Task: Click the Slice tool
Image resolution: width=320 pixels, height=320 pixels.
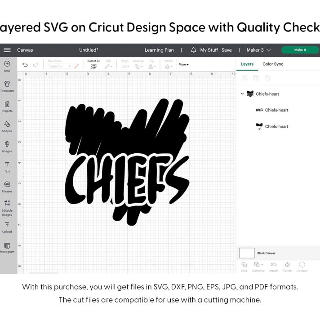Action: click(244, 267)
